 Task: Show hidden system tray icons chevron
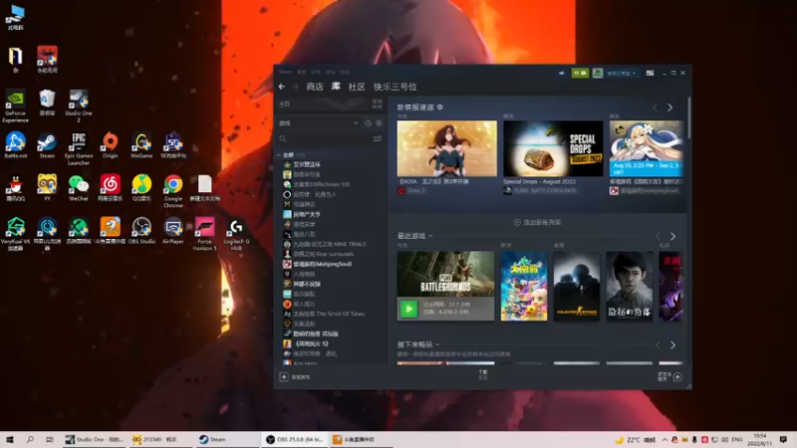pos(664,439)
